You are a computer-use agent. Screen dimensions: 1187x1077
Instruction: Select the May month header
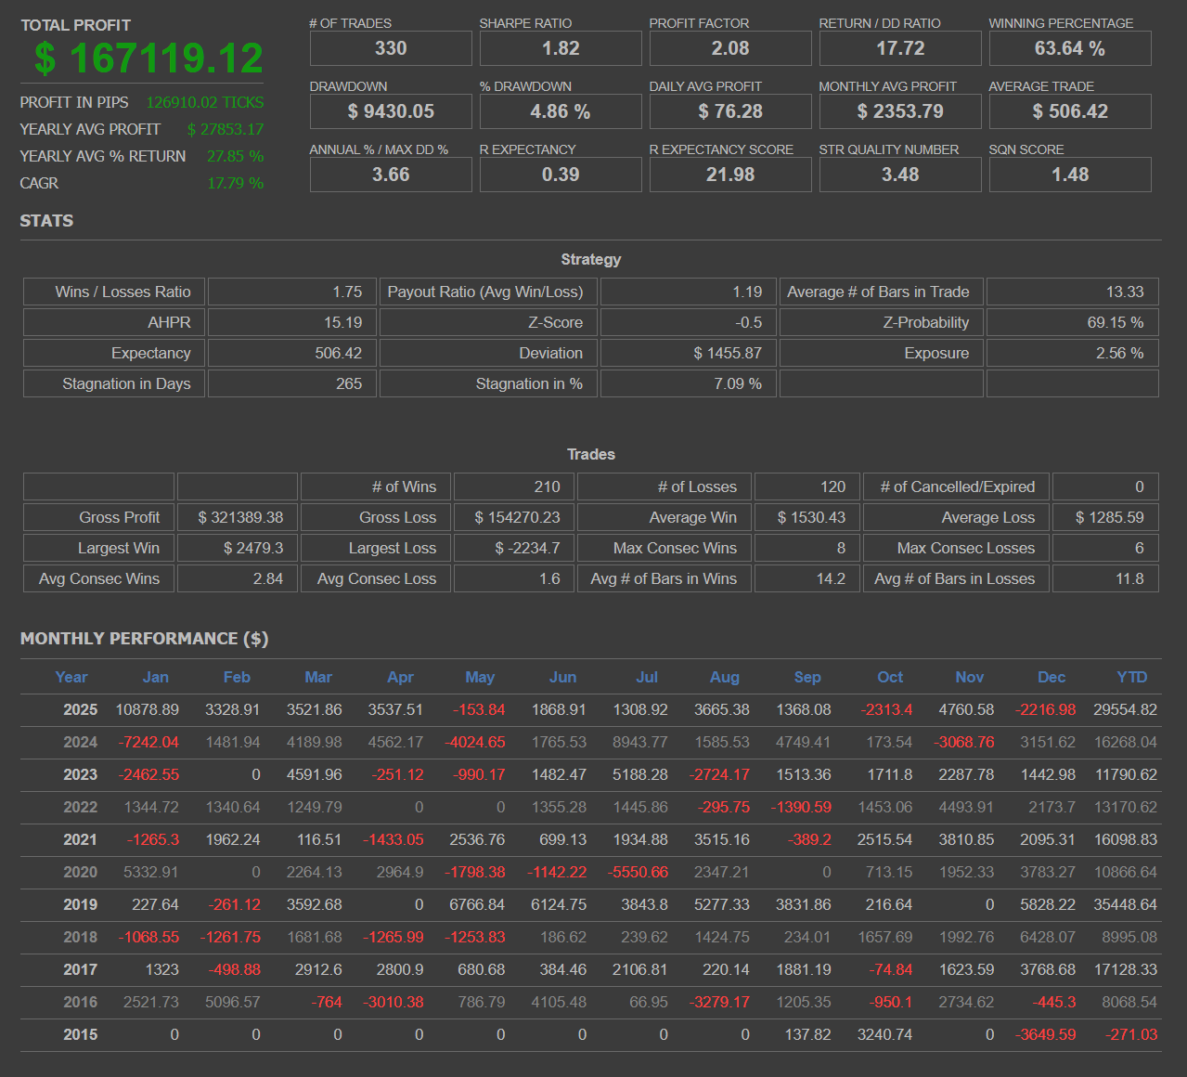pyautogui.click(x=480, y=677)
